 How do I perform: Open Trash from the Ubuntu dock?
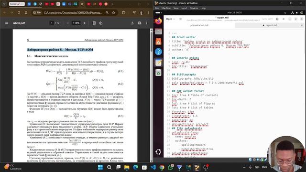(x=158, y=73)
